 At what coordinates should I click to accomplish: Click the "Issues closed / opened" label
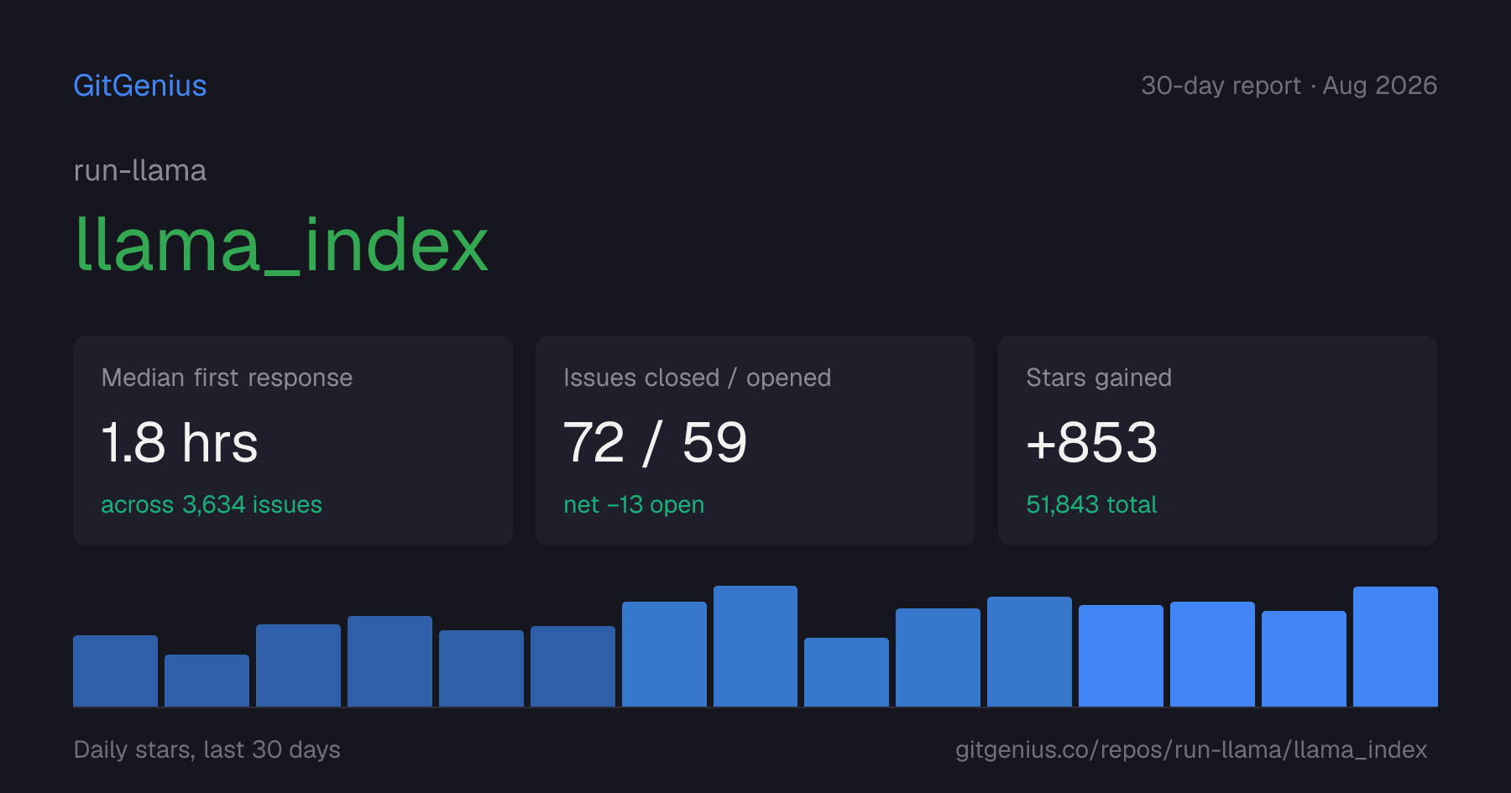698,378
